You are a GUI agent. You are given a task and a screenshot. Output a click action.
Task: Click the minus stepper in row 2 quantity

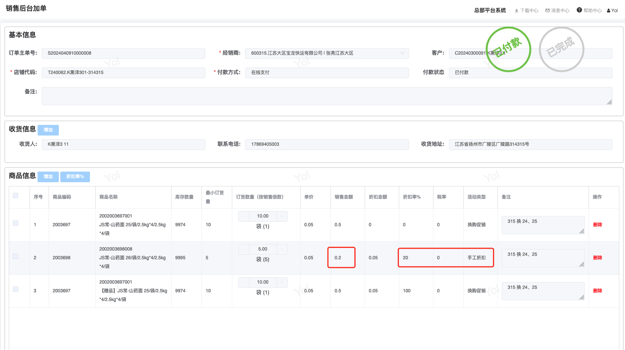pos(244,249)
